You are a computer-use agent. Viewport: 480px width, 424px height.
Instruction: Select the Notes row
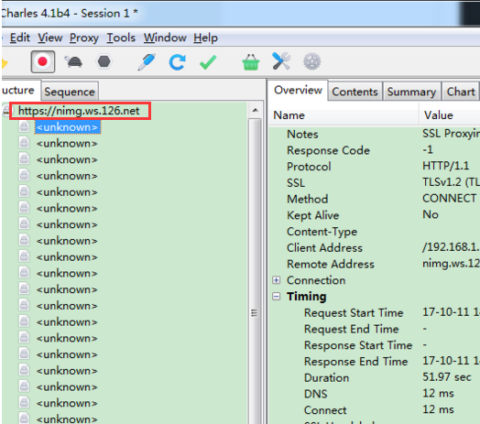pos(375,134)
